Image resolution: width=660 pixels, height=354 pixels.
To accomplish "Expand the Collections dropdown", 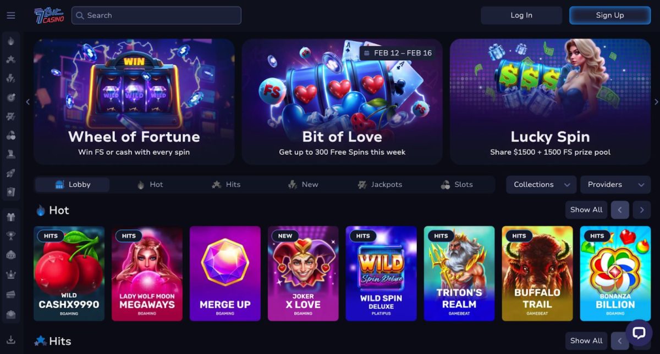I will click(541, 184).
